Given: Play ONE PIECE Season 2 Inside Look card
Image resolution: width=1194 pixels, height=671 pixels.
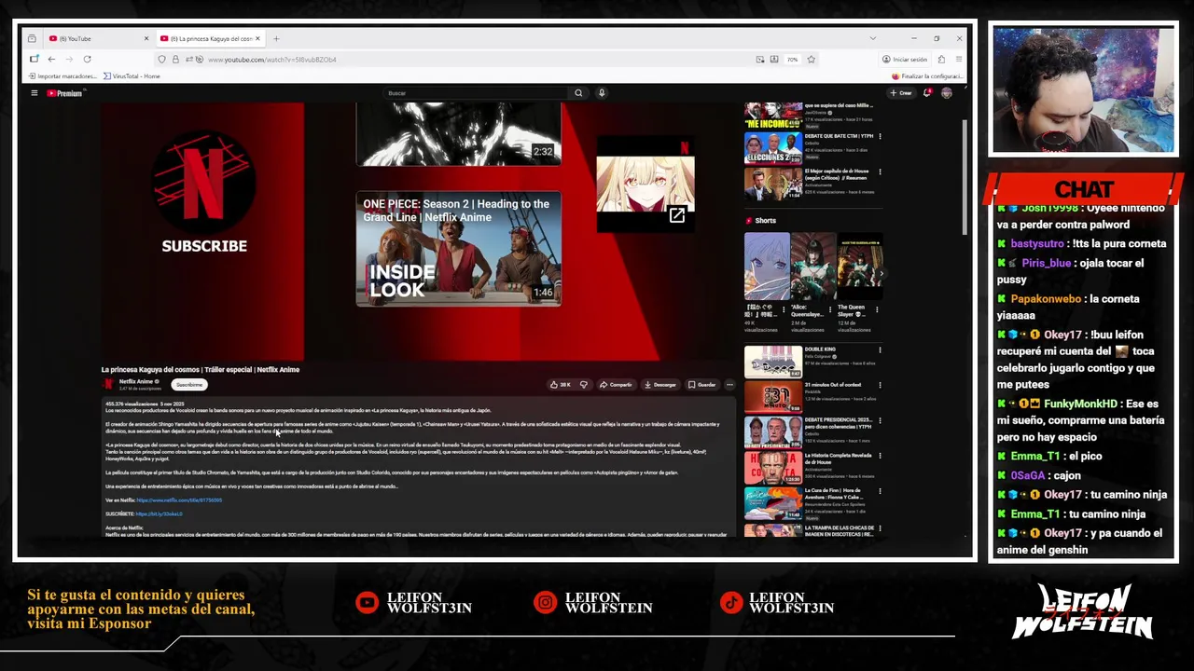Looking at the screenshot, I should coord(458,249).
